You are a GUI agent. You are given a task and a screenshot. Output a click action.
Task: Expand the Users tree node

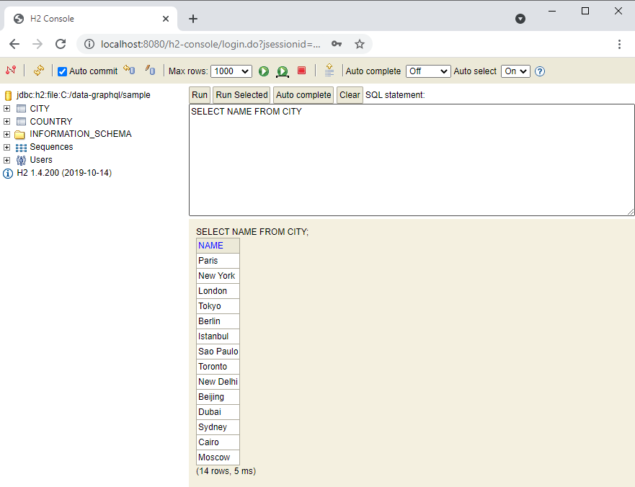[6, 159]
